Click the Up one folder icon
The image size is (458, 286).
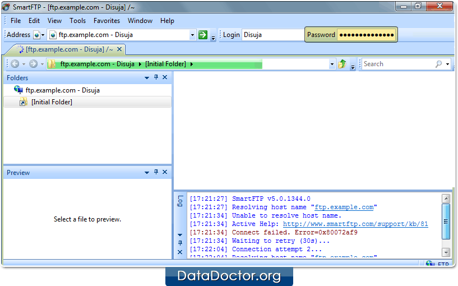pos(342,64)
